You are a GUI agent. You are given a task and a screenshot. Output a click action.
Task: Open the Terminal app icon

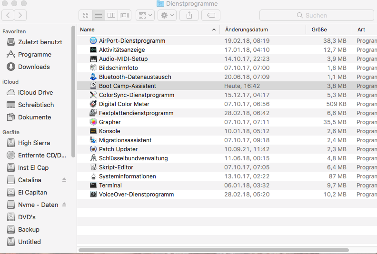(93, 186)
